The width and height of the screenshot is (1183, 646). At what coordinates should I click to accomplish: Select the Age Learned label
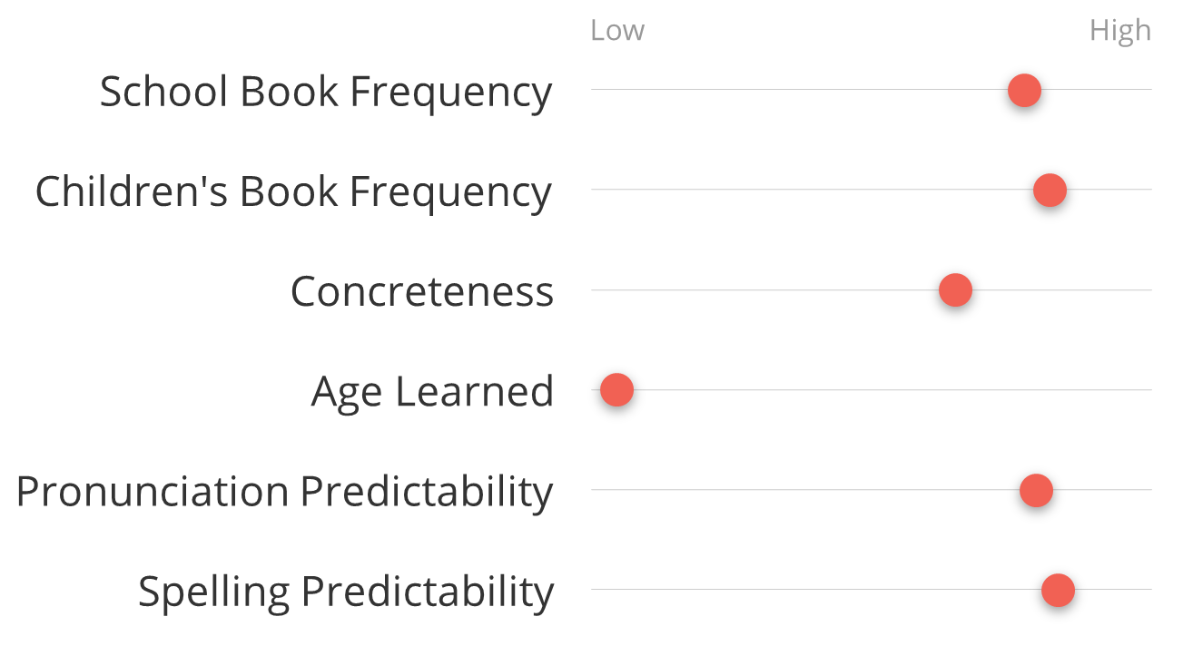[432, 392]
